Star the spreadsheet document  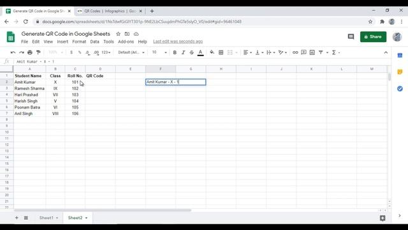click(x=118, y=34)
